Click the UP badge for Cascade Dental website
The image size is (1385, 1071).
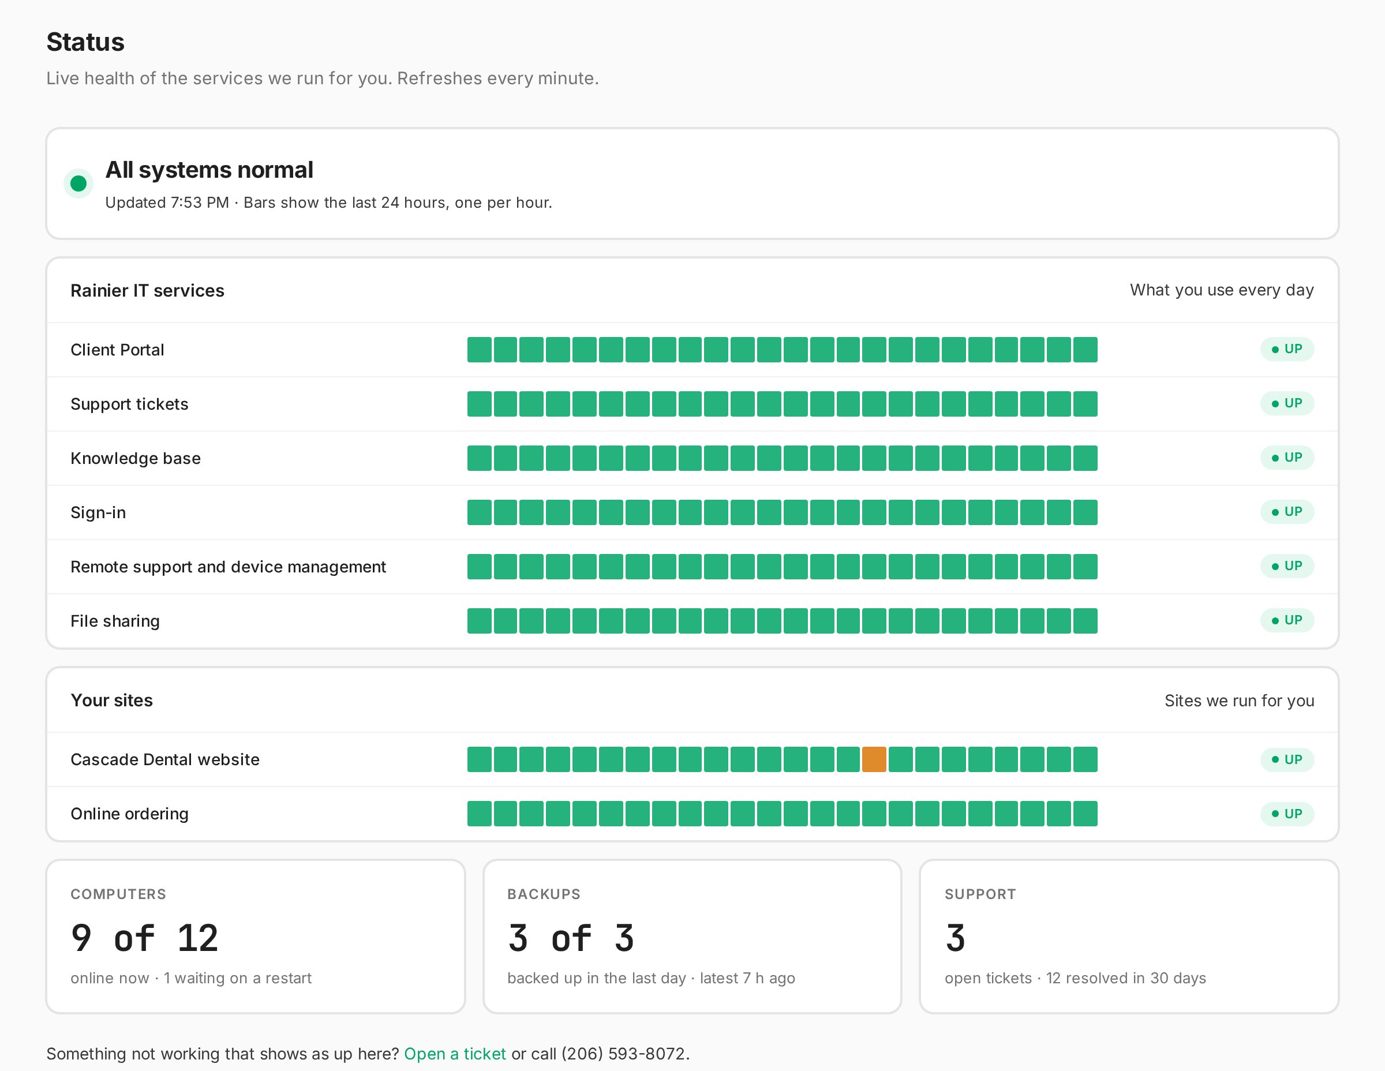click(x=1287, y=759)
